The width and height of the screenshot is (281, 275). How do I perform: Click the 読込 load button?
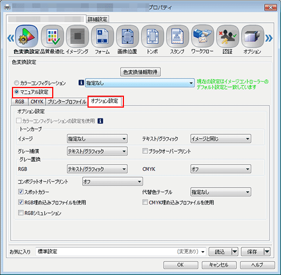coord(220,252)
